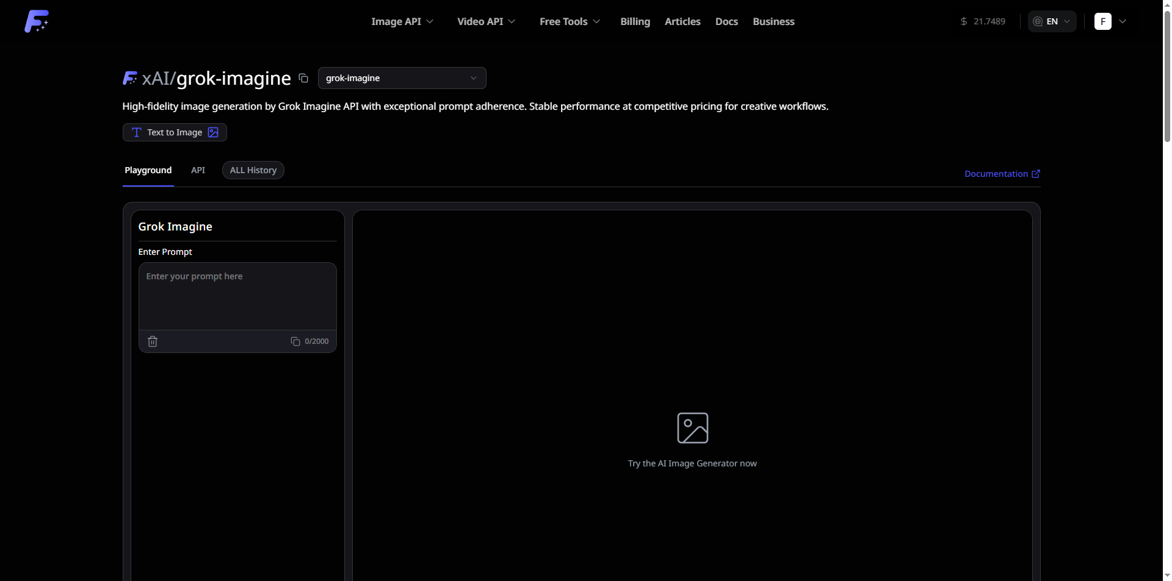Image resolution: width=1172 pixels, height=581 pixels.
Task: Click the dollar balance icon
Action: tap(964, 21)
